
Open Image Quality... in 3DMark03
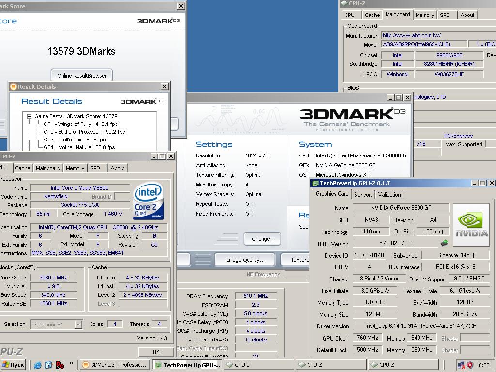coord(246,260)
